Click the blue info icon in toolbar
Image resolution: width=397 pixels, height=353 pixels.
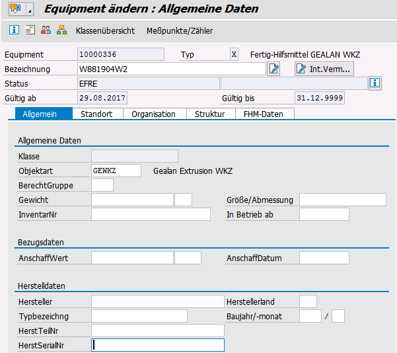tap(14, 30)
